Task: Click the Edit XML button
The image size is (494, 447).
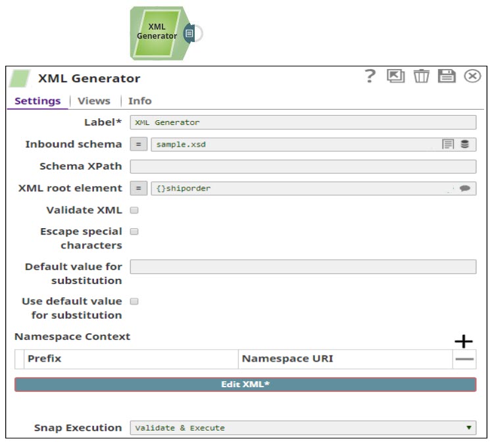Action: [x=245, y=385]
